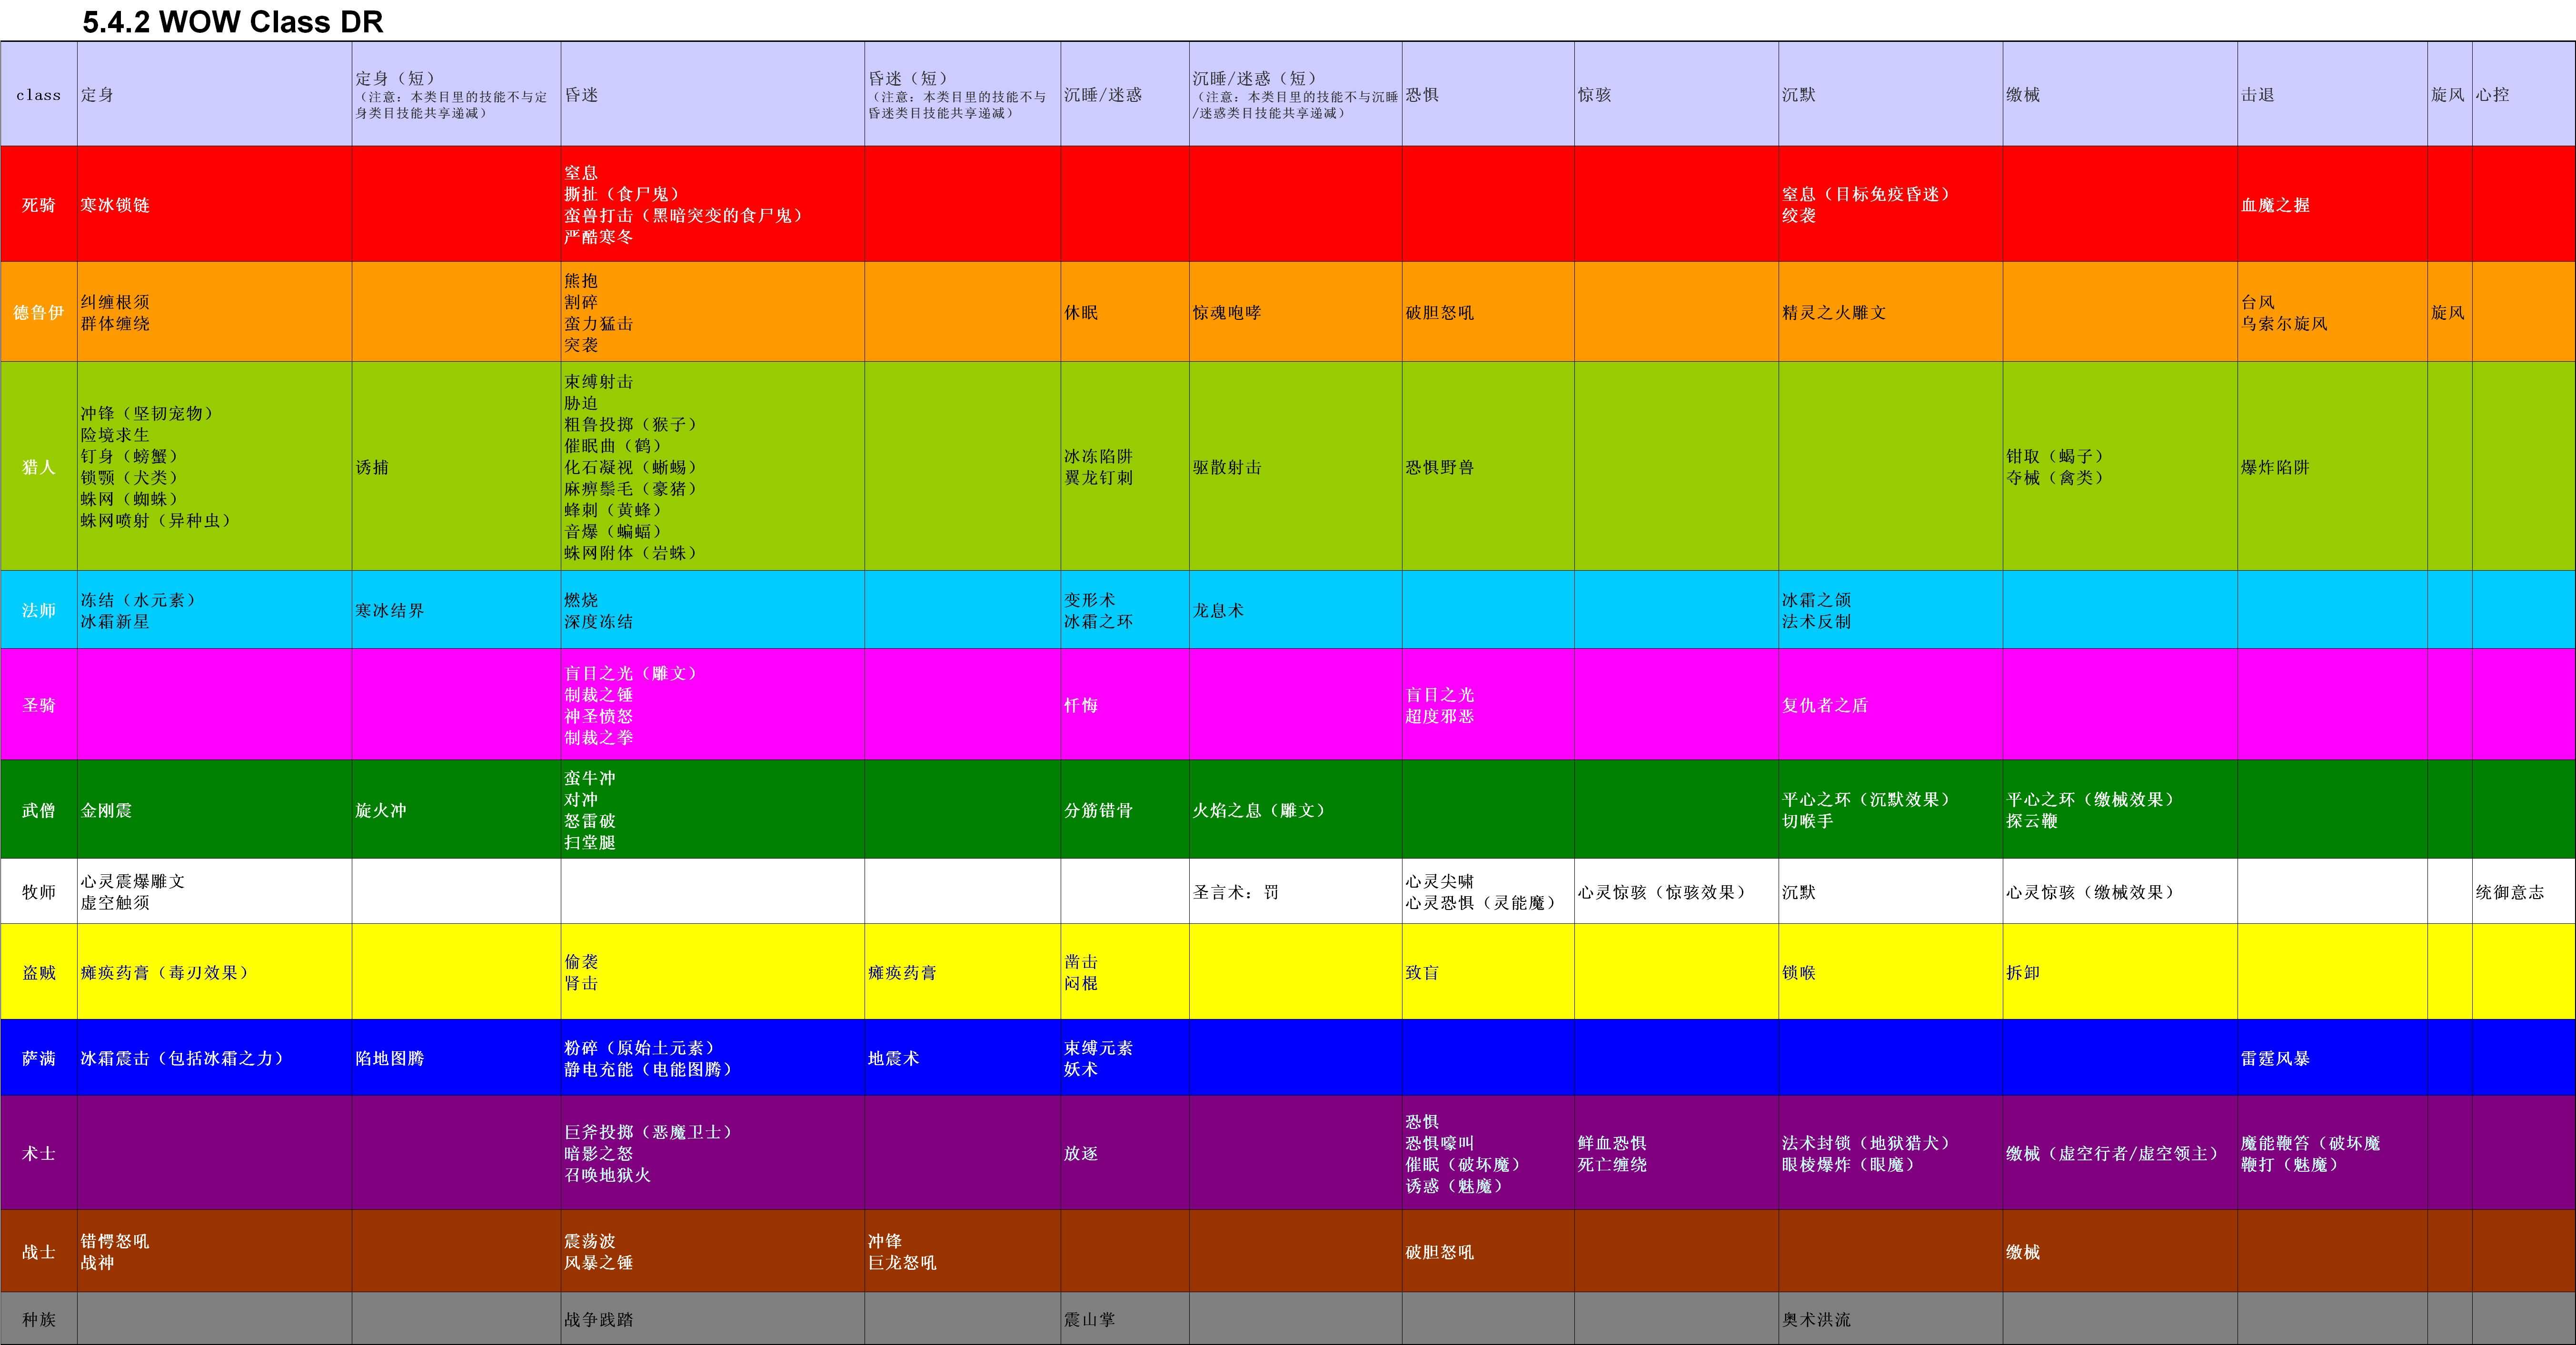This screenshot has width=2576, height=1345.
Task: Click the "震山掌" cell
Action: [x=1125, y=1319]
